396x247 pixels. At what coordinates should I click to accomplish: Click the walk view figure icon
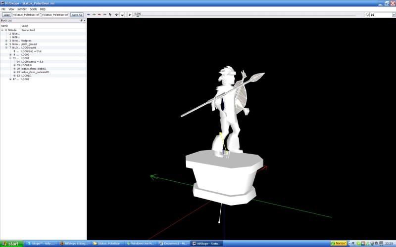[x=110, y=15]
